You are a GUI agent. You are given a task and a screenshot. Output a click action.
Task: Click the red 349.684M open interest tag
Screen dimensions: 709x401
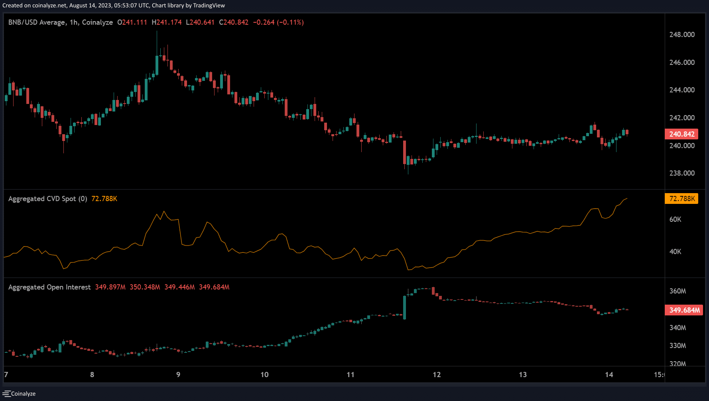[x=684, y=310]
